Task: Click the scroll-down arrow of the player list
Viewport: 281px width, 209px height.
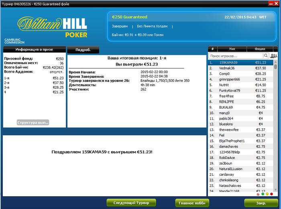Action: click(x=275, y=189)
